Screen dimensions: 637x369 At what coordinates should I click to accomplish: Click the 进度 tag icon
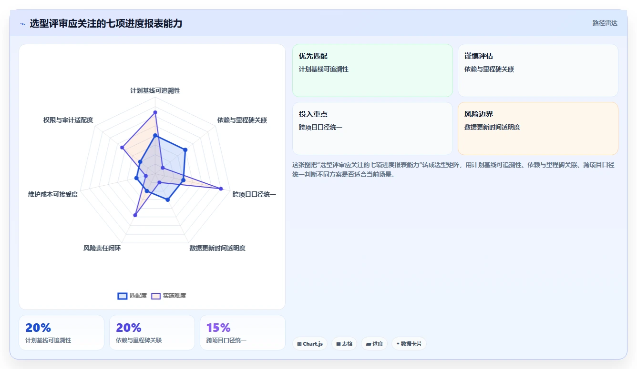pyautogui.click(x=368, y=344)
